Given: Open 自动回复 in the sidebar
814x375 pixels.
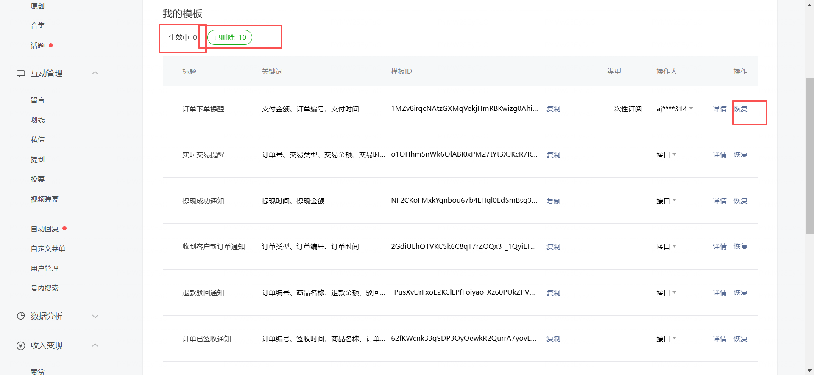Looking at the screenshot, I should (x=45, y=229).
